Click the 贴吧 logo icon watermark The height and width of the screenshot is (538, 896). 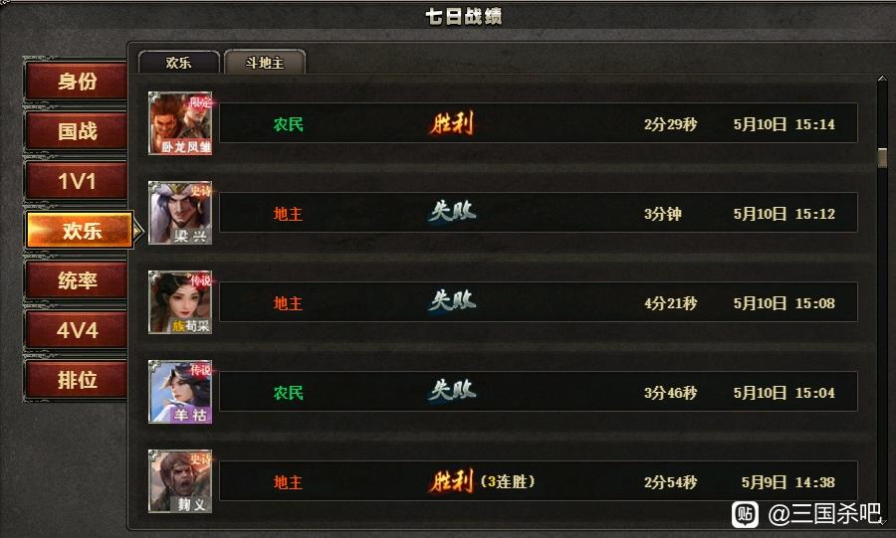745,514
